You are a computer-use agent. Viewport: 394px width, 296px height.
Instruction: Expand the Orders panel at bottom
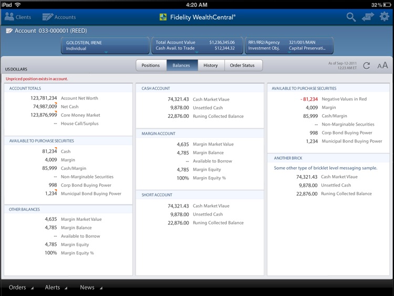tap(21, 288)
